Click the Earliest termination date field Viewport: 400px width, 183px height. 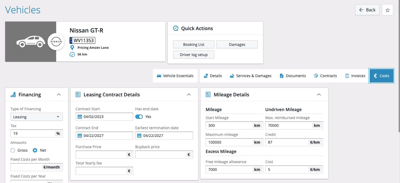[x=164, y=135]
